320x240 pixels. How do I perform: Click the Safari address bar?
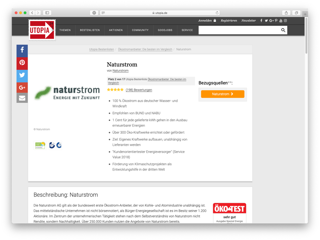160,13
